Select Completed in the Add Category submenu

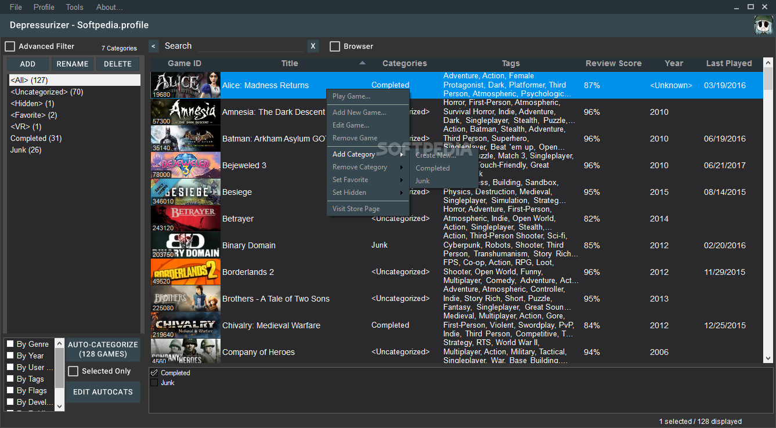click(444, 168)
